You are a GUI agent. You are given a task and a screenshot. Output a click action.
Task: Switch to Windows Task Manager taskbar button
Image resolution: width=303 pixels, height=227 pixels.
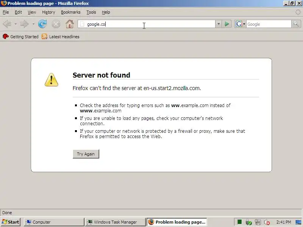click(x=116, y=222)
